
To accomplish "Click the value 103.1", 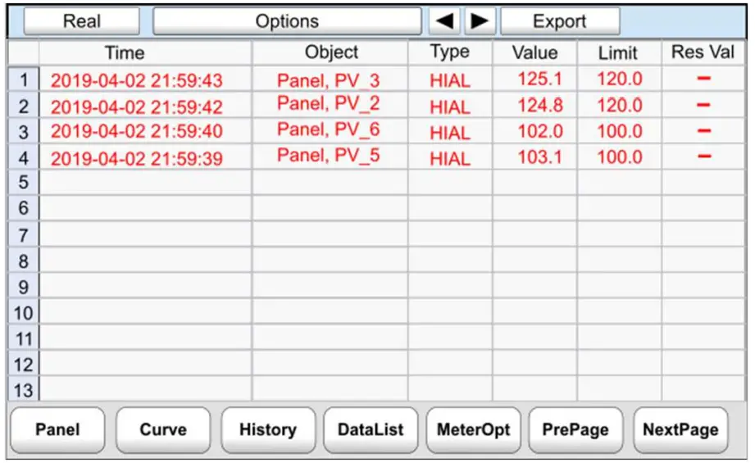I will tap(539, 157).
